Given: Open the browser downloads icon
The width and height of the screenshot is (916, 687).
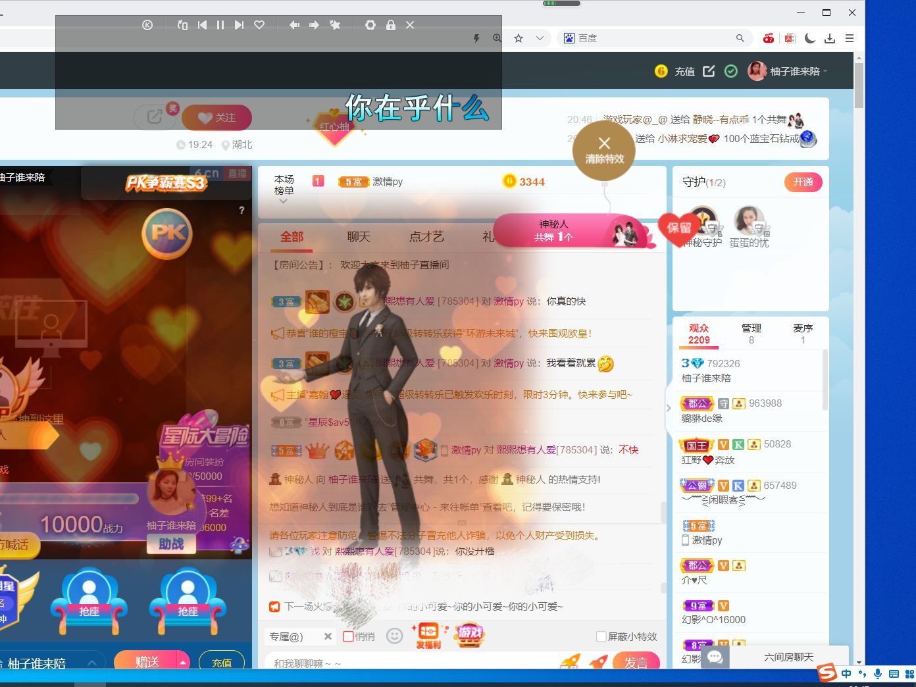Looking at the screenshot, I should (830, 38).
